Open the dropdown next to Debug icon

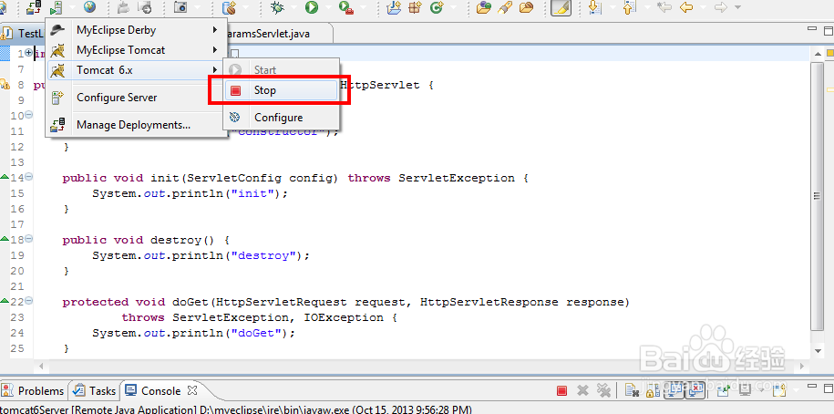tap(293, 7)
